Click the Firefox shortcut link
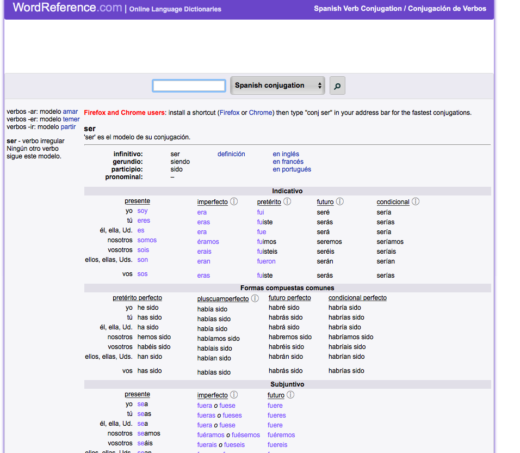The height and width of the screenshot is (453, 520). point(230,113)
